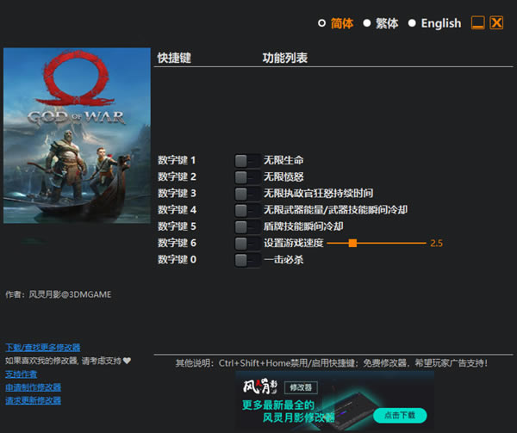Viewport: 517px width, 433px height.
Task: Enable the 无限生命 toggle
Action: pos(246,161)
